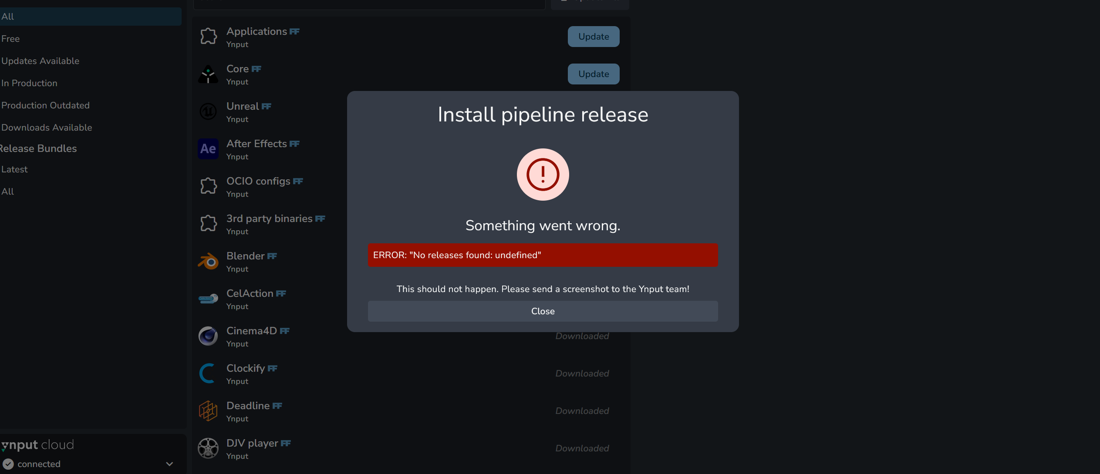Click the Cinema4D sphere icon
The image size is (1100, 474).
tap(208, 336)
